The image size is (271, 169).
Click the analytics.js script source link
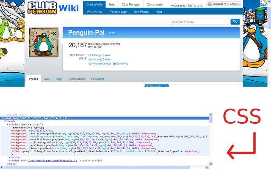[53, 161]
